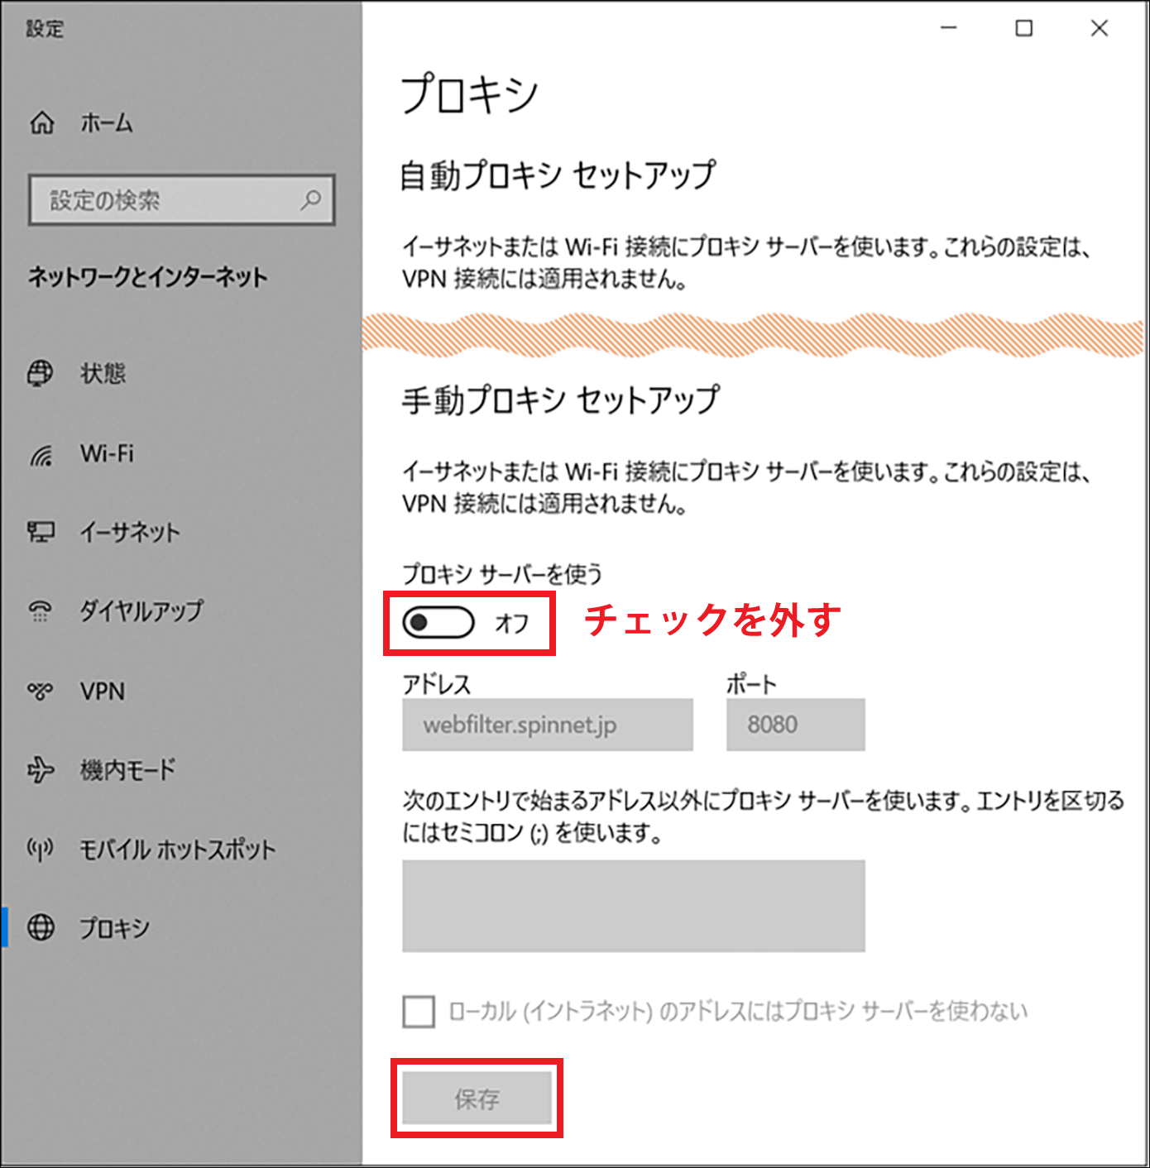The width and height of the screenshot is (1150, 1168).
Task: Toggle the プロキシ サーバーを使う switch
Action: [438, 623]
